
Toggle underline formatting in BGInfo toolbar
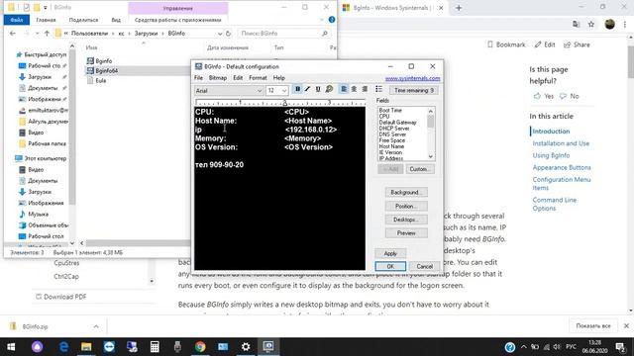[x=318, y=89]
